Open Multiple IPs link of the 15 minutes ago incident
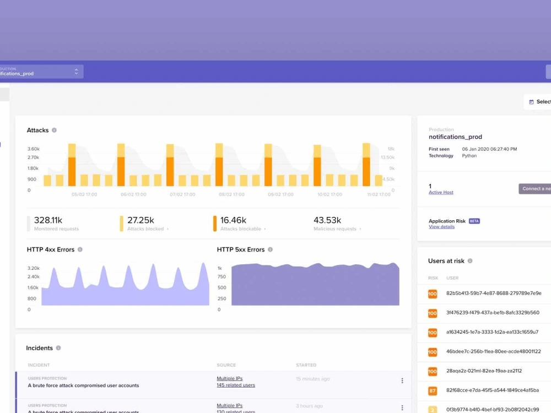551x413 pixels. (229, 379)
